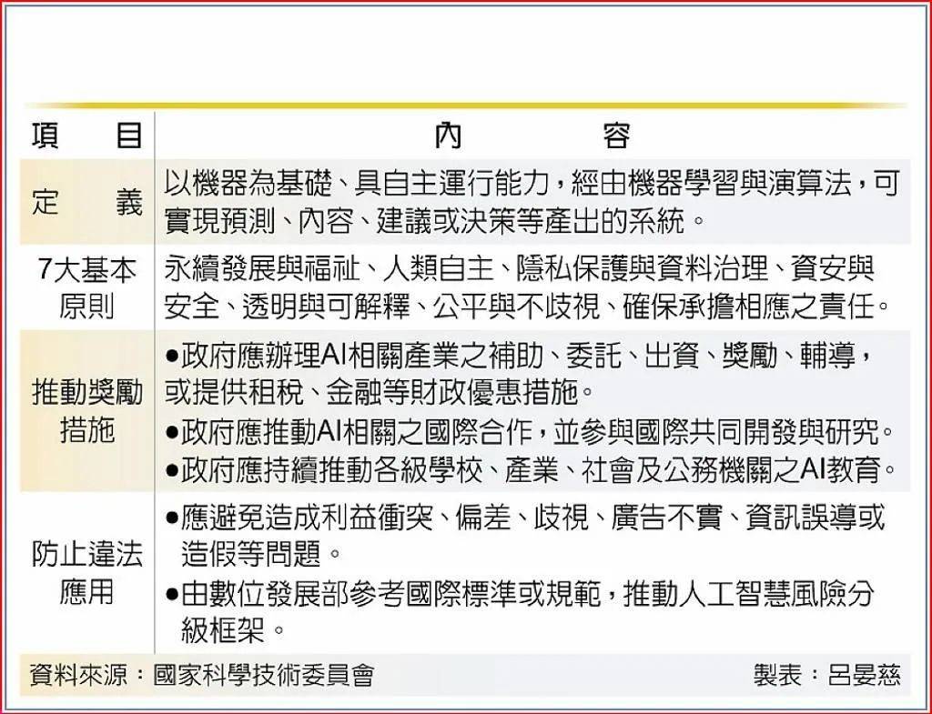Select the 推動獎勵措施 row label
This screenshot has height=714, width=932.
[x=86, y=411]
